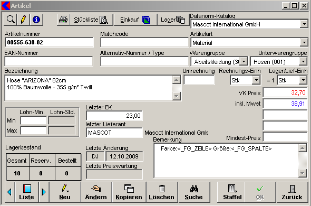Click the printer icon
Image resolution: width=311 pixels, height=206 pixels.
pos(63,20)
